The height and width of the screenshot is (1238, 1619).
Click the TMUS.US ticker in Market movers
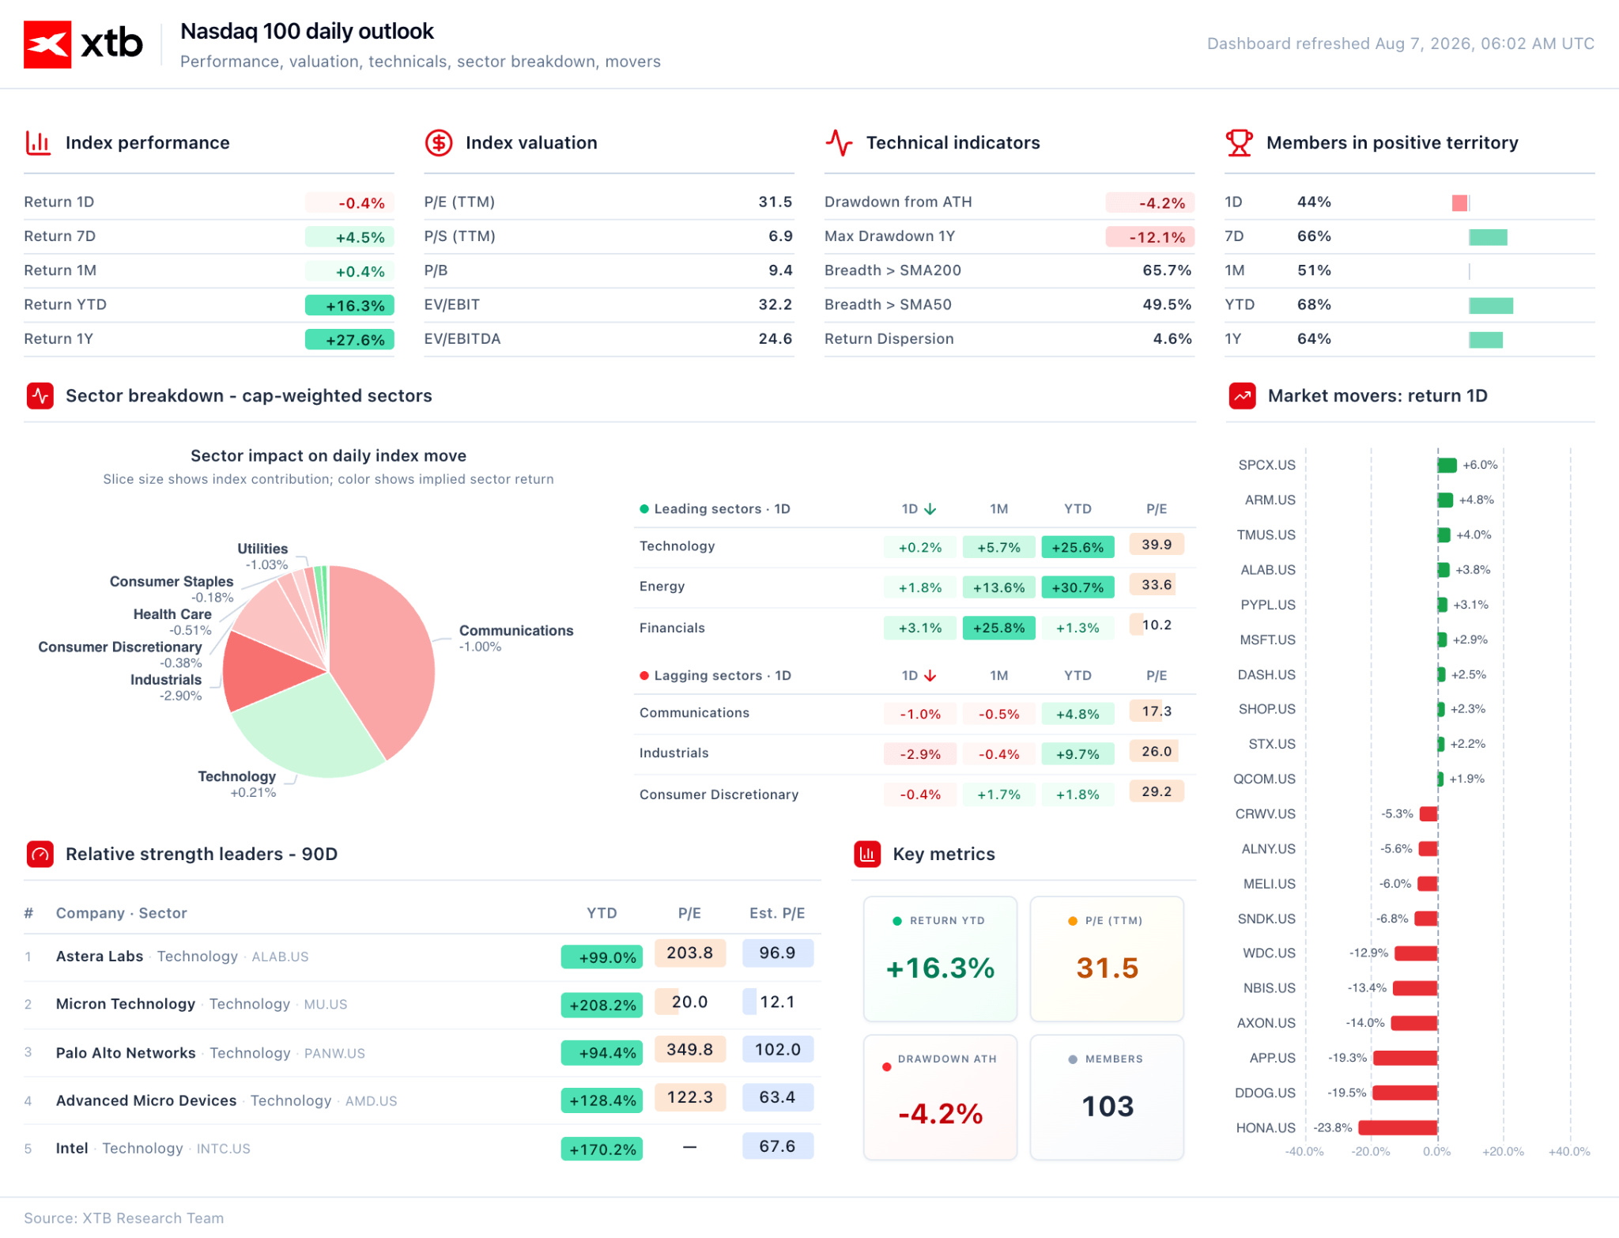click(1266, 535)
